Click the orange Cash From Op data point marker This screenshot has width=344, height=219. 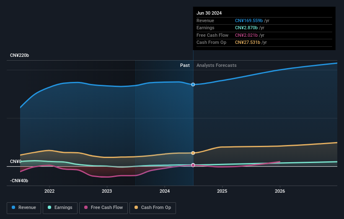click(x=193, y=153)
